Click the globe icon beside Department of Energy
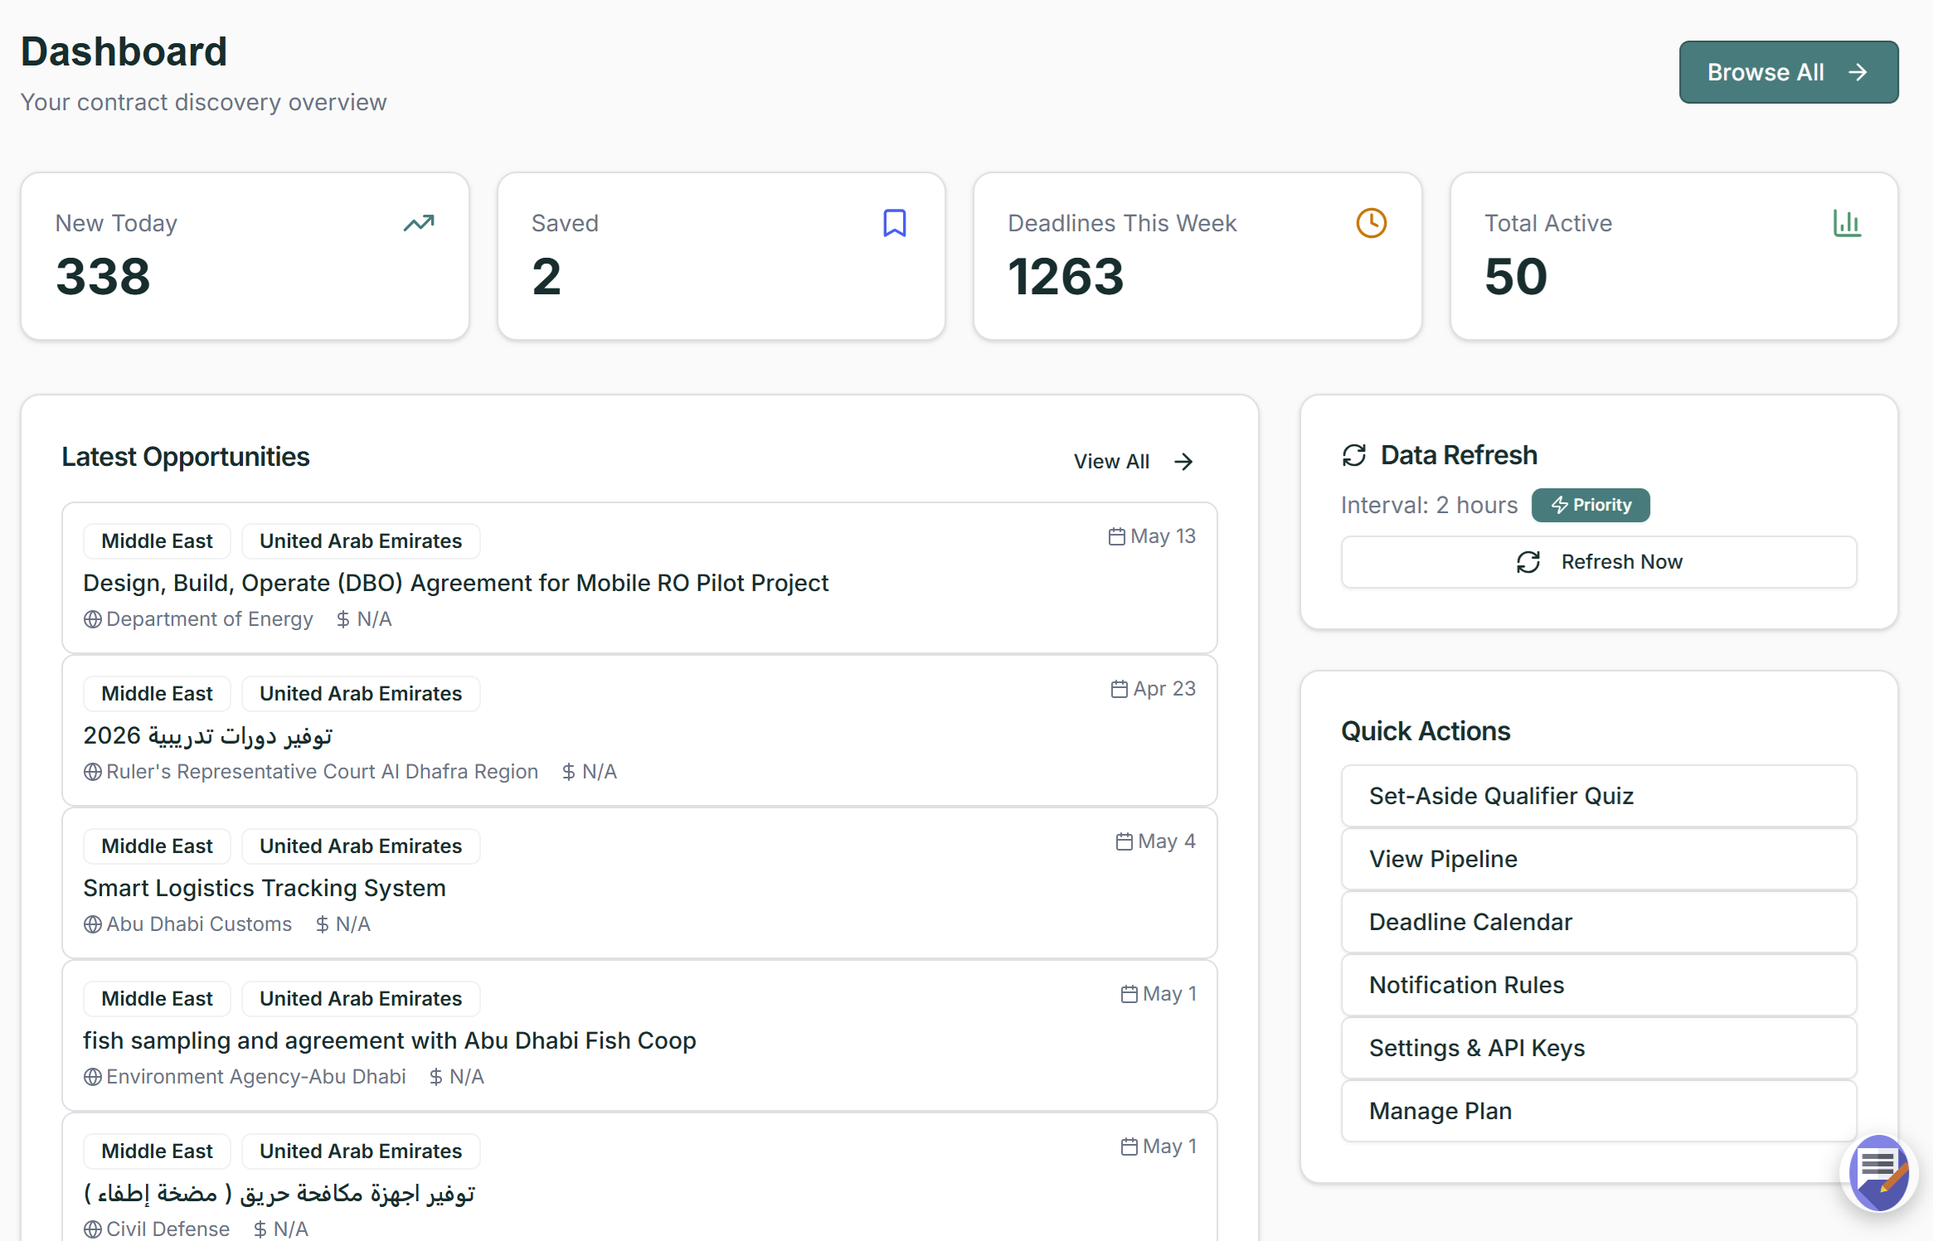Viewport: 1933px width, 1241px height. (93, 619)
